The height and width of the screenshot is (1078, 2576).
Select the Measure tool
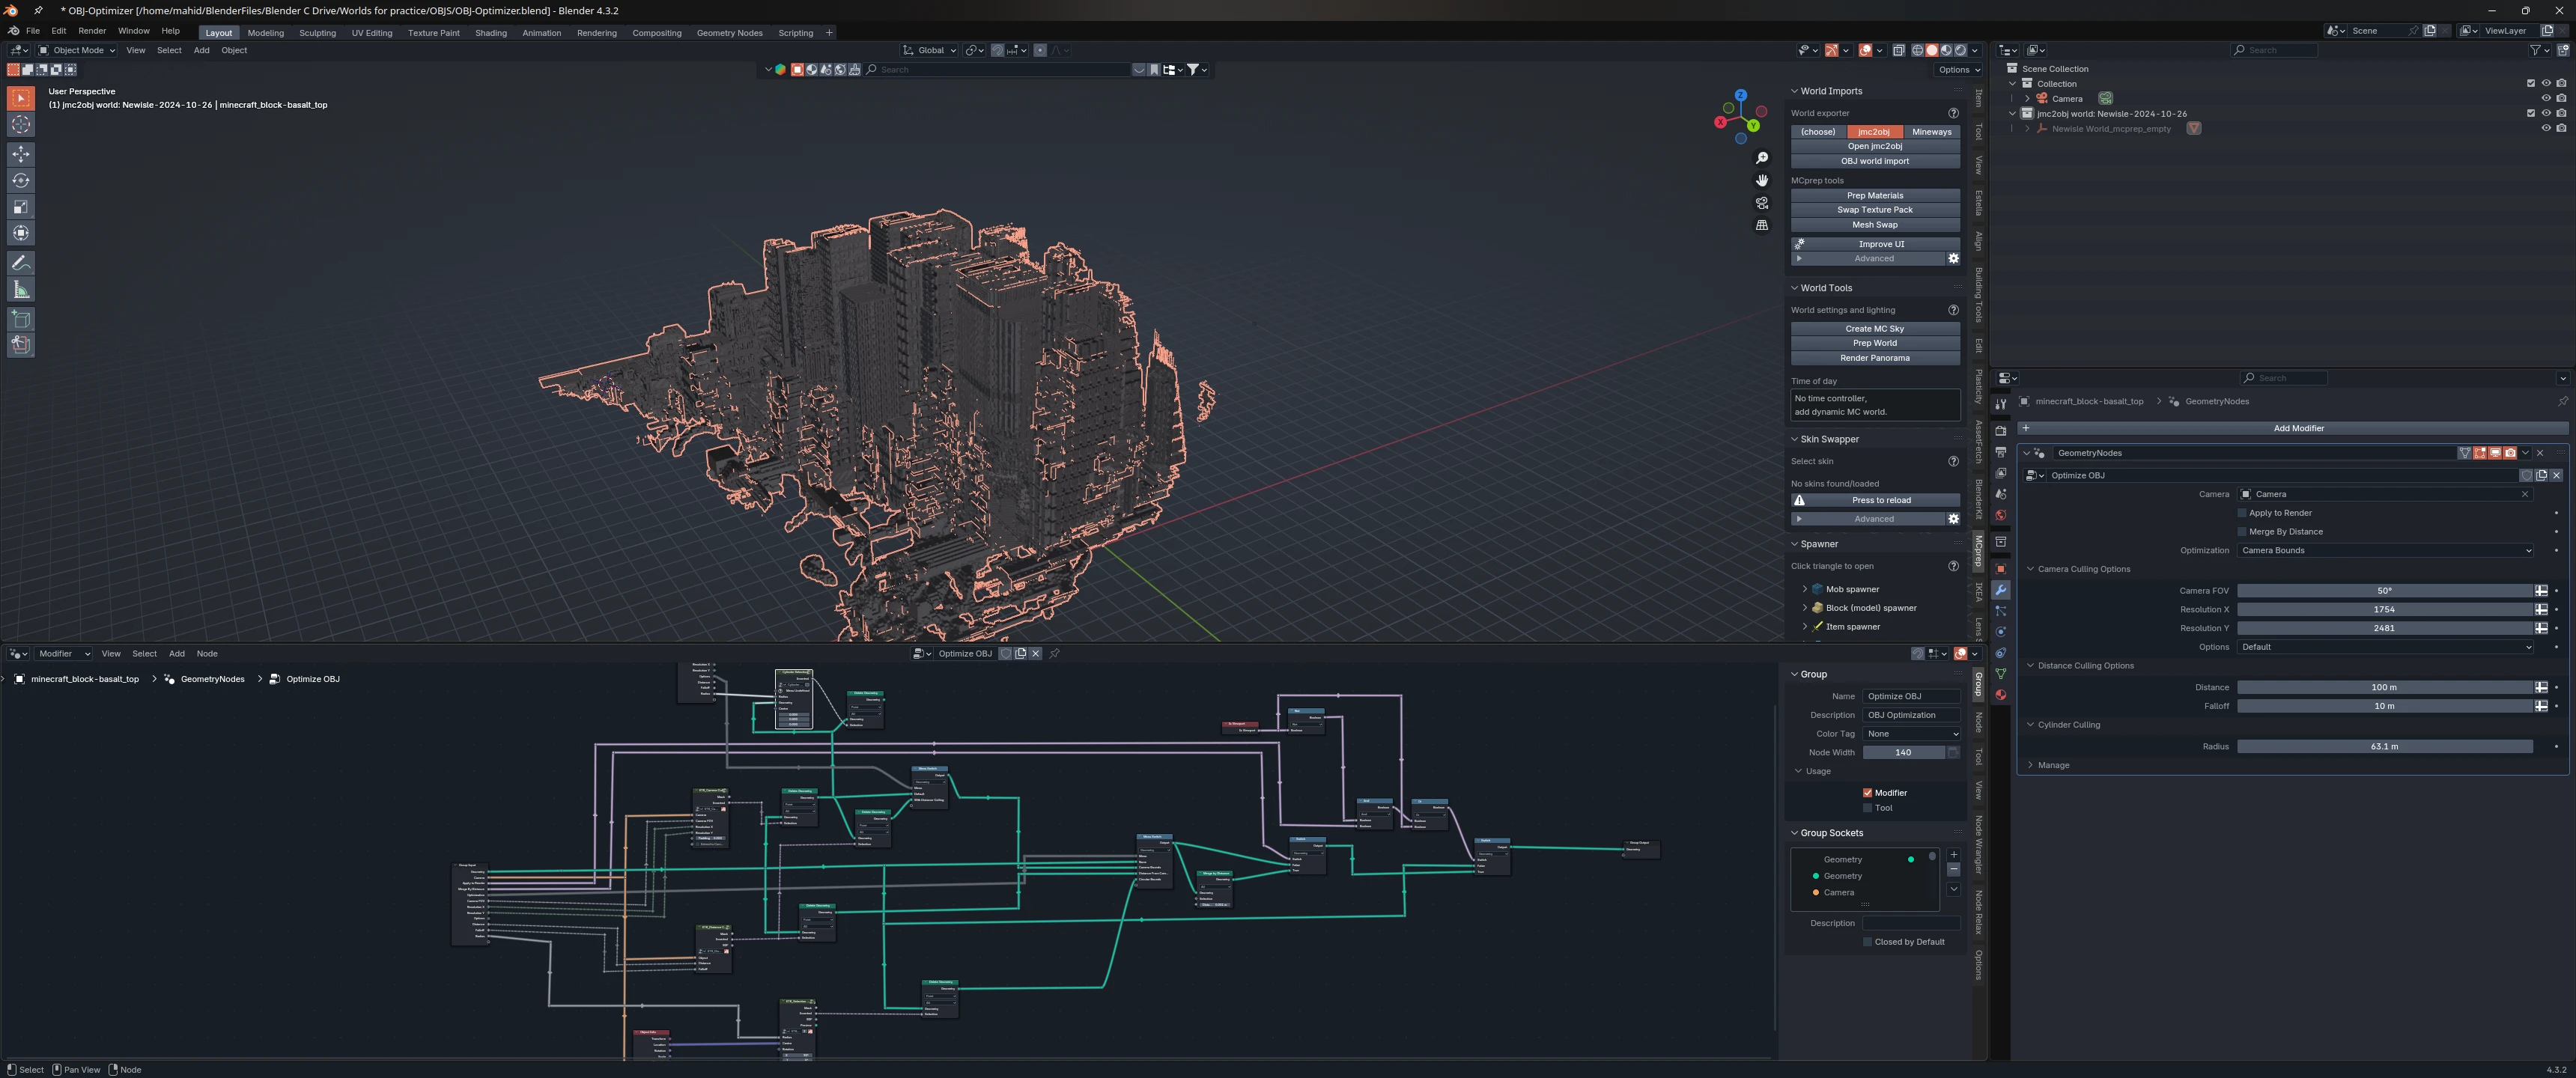point(20,288)
